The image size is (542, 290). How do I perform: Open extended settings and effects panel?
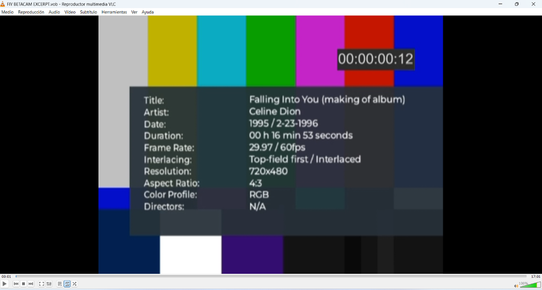click(49, 284)
